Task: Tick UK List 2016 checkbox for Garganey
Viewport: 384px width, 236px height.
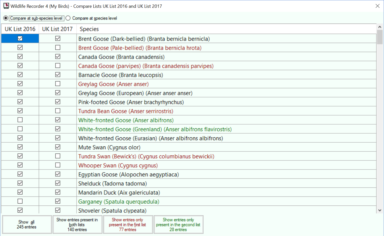Action: point(20,201)
